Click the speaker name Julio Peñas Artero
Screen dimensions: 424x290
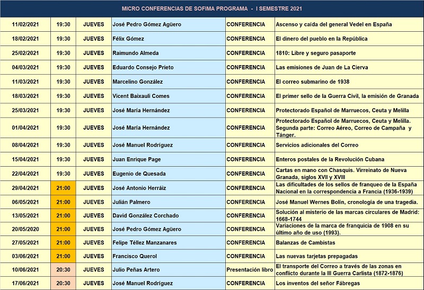(x=136, y=269)
